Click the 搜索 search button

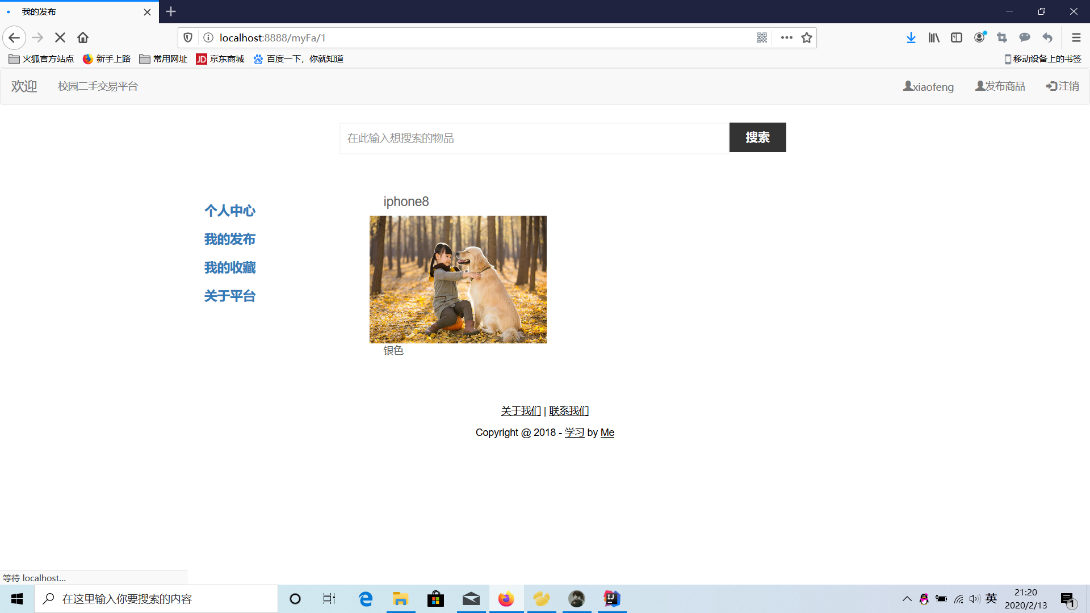click(757, 137)
